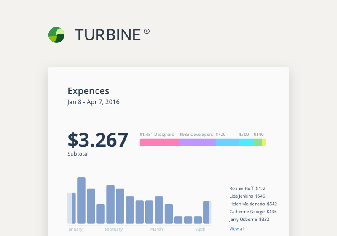Screen dimensions: 337x236
Task: Select the purple Developers segment of the bar
Action: pyautogui.click(x=197, y=143)
